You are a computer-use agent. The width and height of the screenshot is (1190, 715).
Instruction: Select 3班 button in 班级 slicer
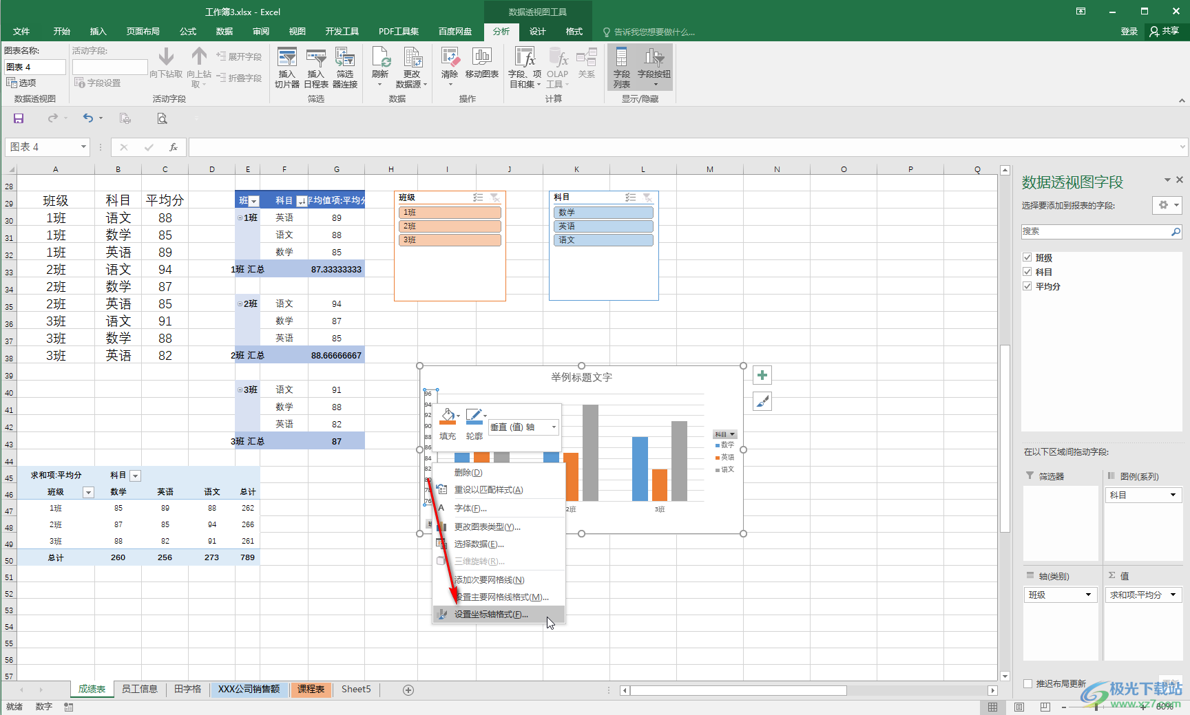pyautogui.click(x=450, y=240)
